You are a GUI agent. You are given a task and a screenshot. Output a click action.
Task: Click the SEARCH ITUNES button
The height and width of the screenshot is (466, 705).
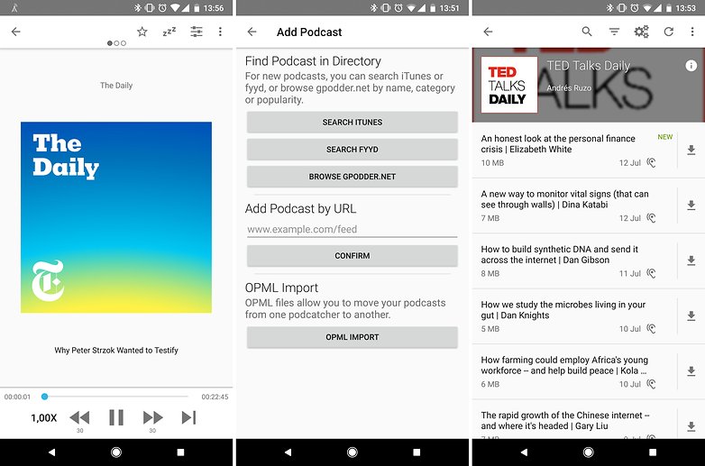tap(352, 123)
